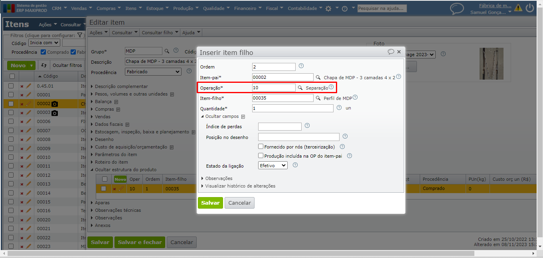Click the warning triangle icon in header

(x=518, y=8)
